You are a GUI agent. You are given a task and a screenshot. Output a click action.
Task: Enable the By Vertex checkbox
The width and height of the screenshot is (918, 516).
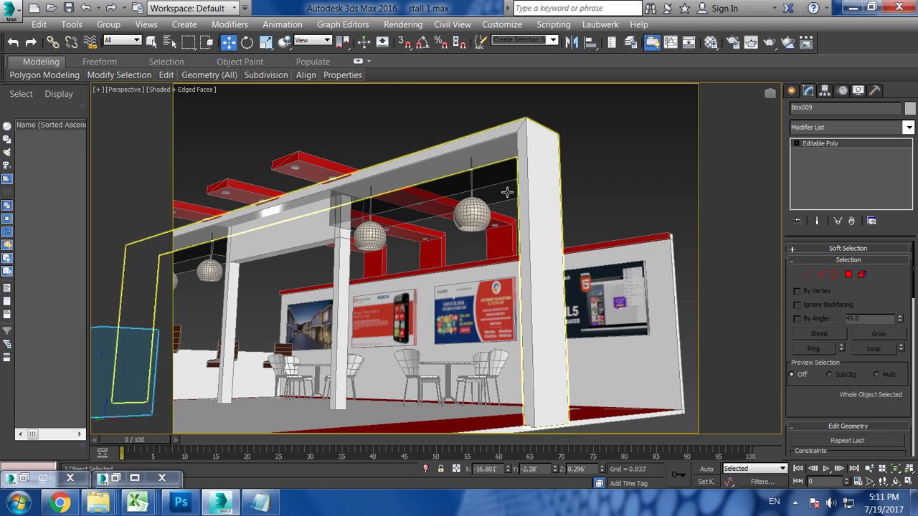(798, 291)
